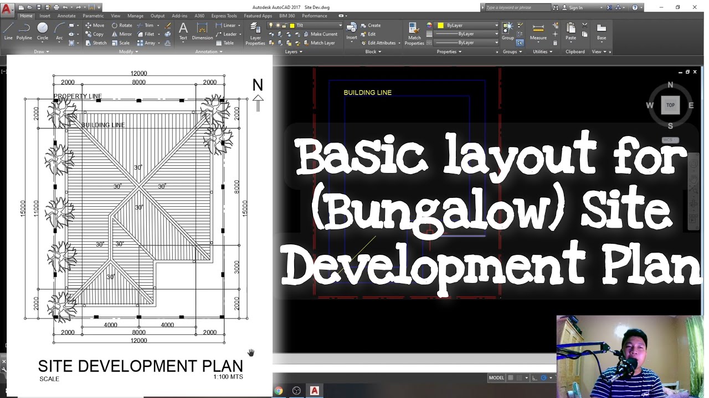Click the Group objects tool
The image size is (709, 398).
tap(508, 31)
